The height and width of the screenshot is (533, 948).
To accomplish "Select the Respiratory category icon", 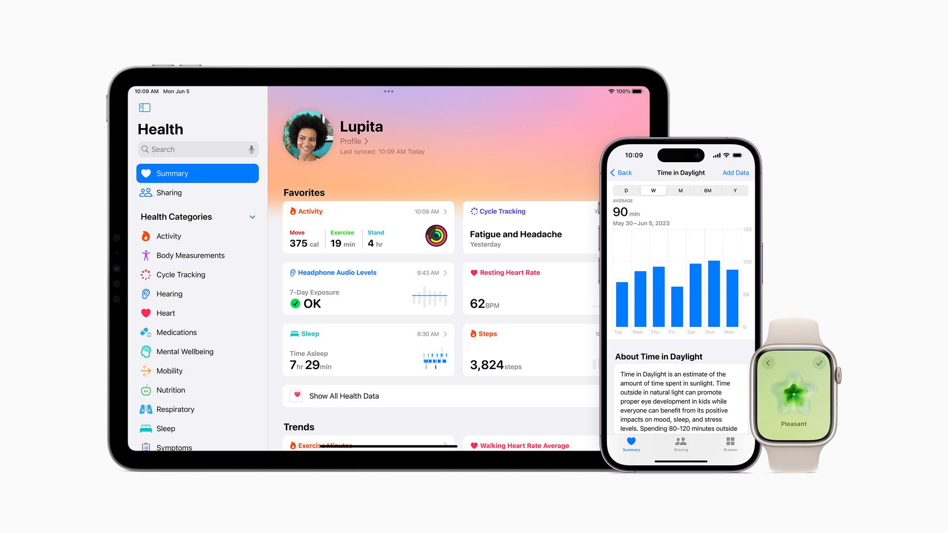I will pyautogui.click(x=146, y=409).
